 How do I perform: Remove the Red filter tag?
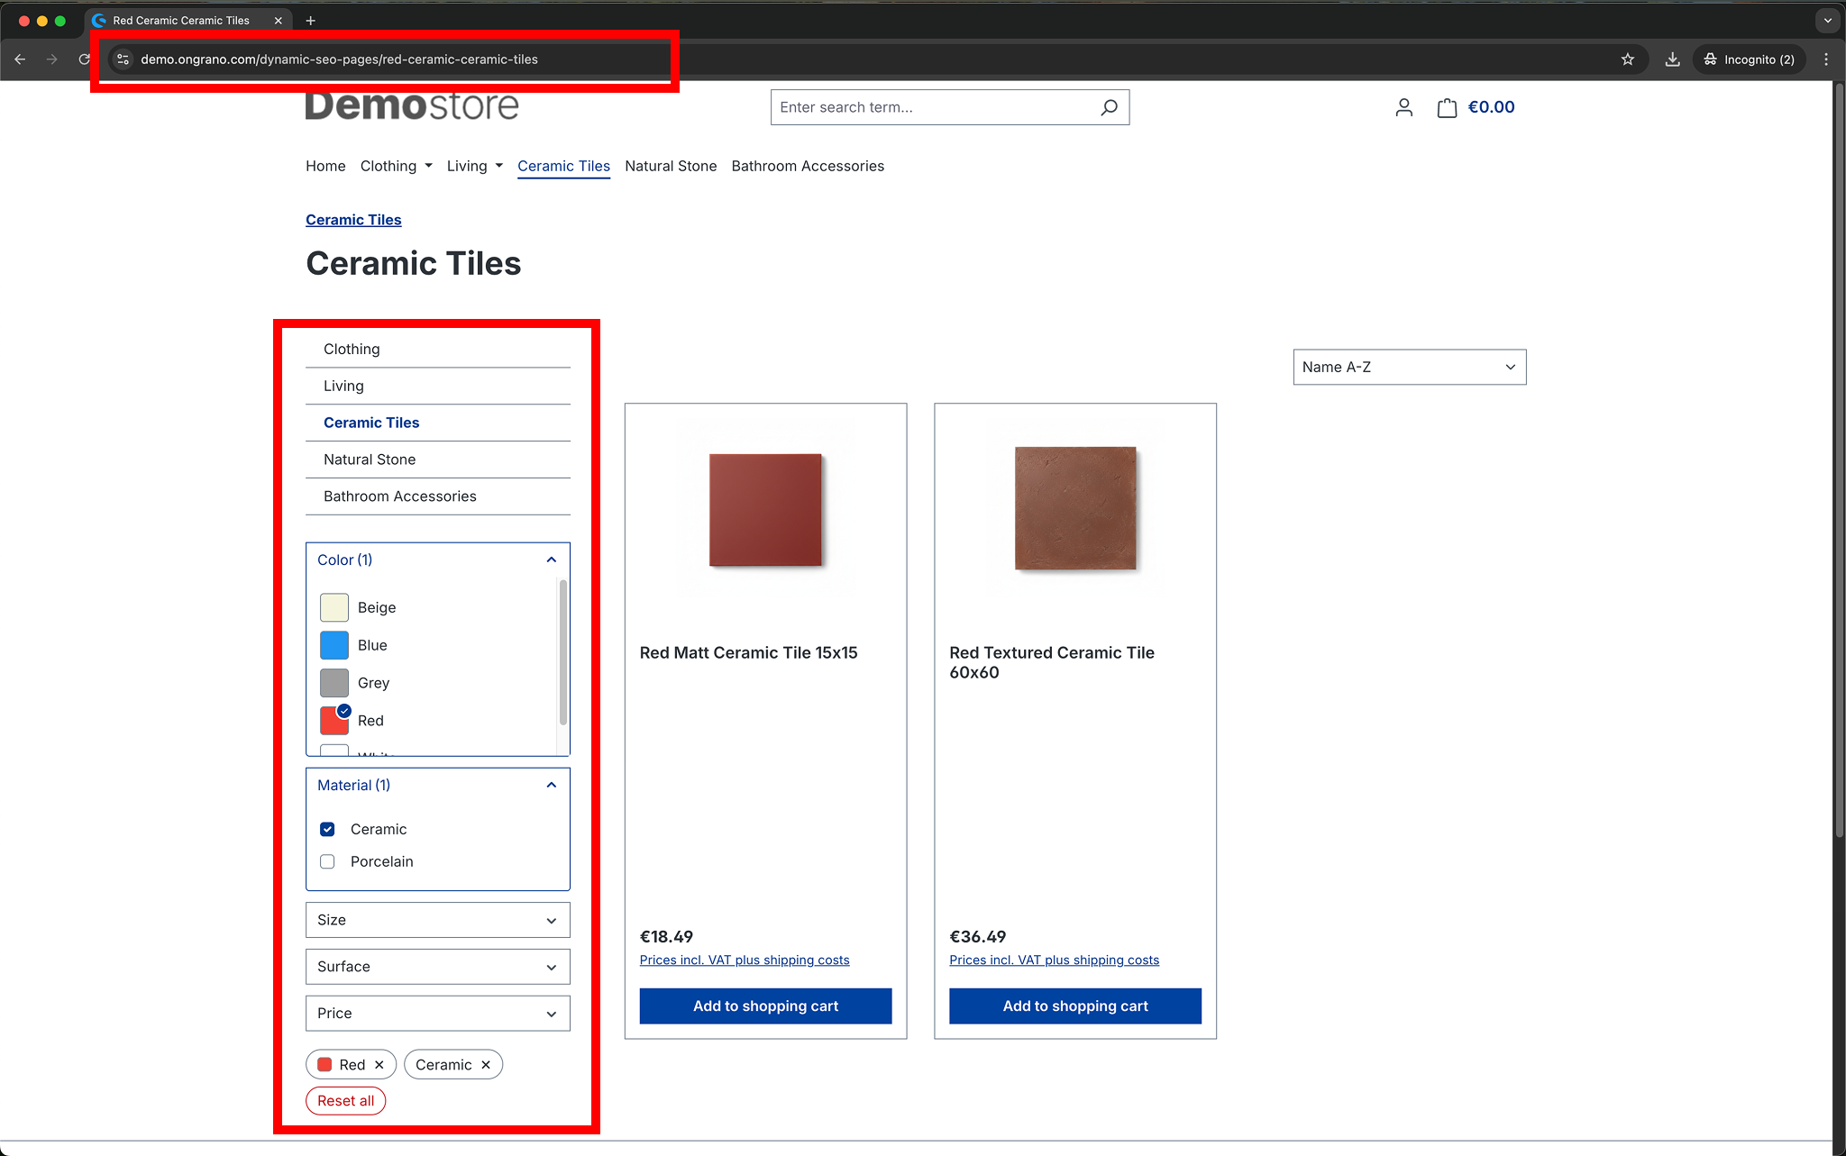pos(379,1065)
